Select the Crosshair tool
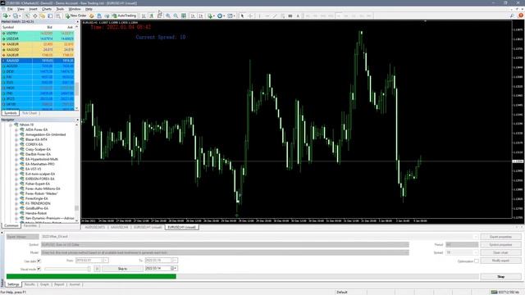 point(250,16)
